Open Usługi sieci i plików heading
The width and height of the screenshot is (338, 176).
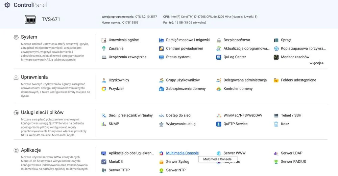pyautogui.click(x=42, y=112)
